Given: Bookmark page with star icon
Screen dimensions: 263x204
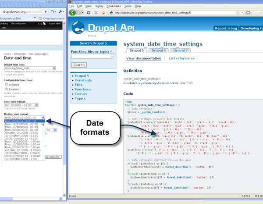Looking at the screenshot, I should [x=238, y=13].
